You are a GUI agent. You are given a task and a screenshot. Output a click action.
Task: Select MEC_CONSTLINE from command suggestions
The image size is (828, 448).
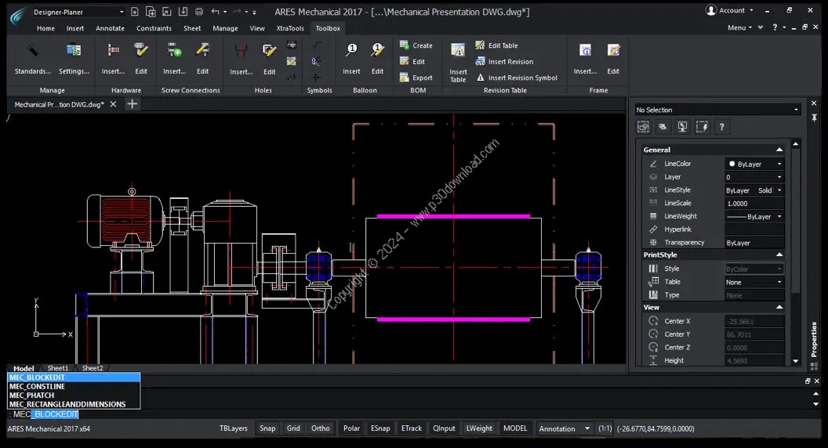click(74, 386)
